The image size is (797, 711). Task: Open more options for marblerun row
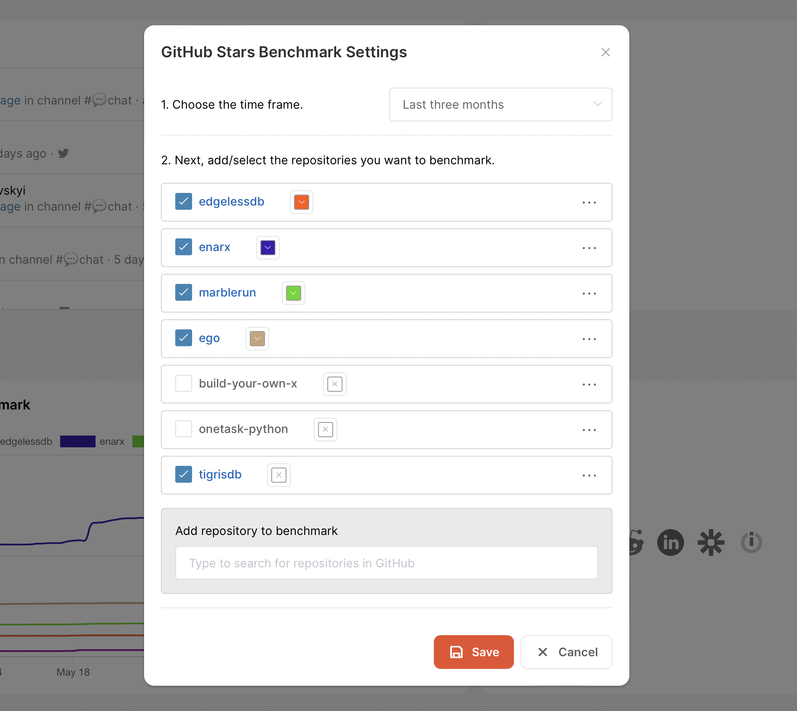(x=589, y=294)
